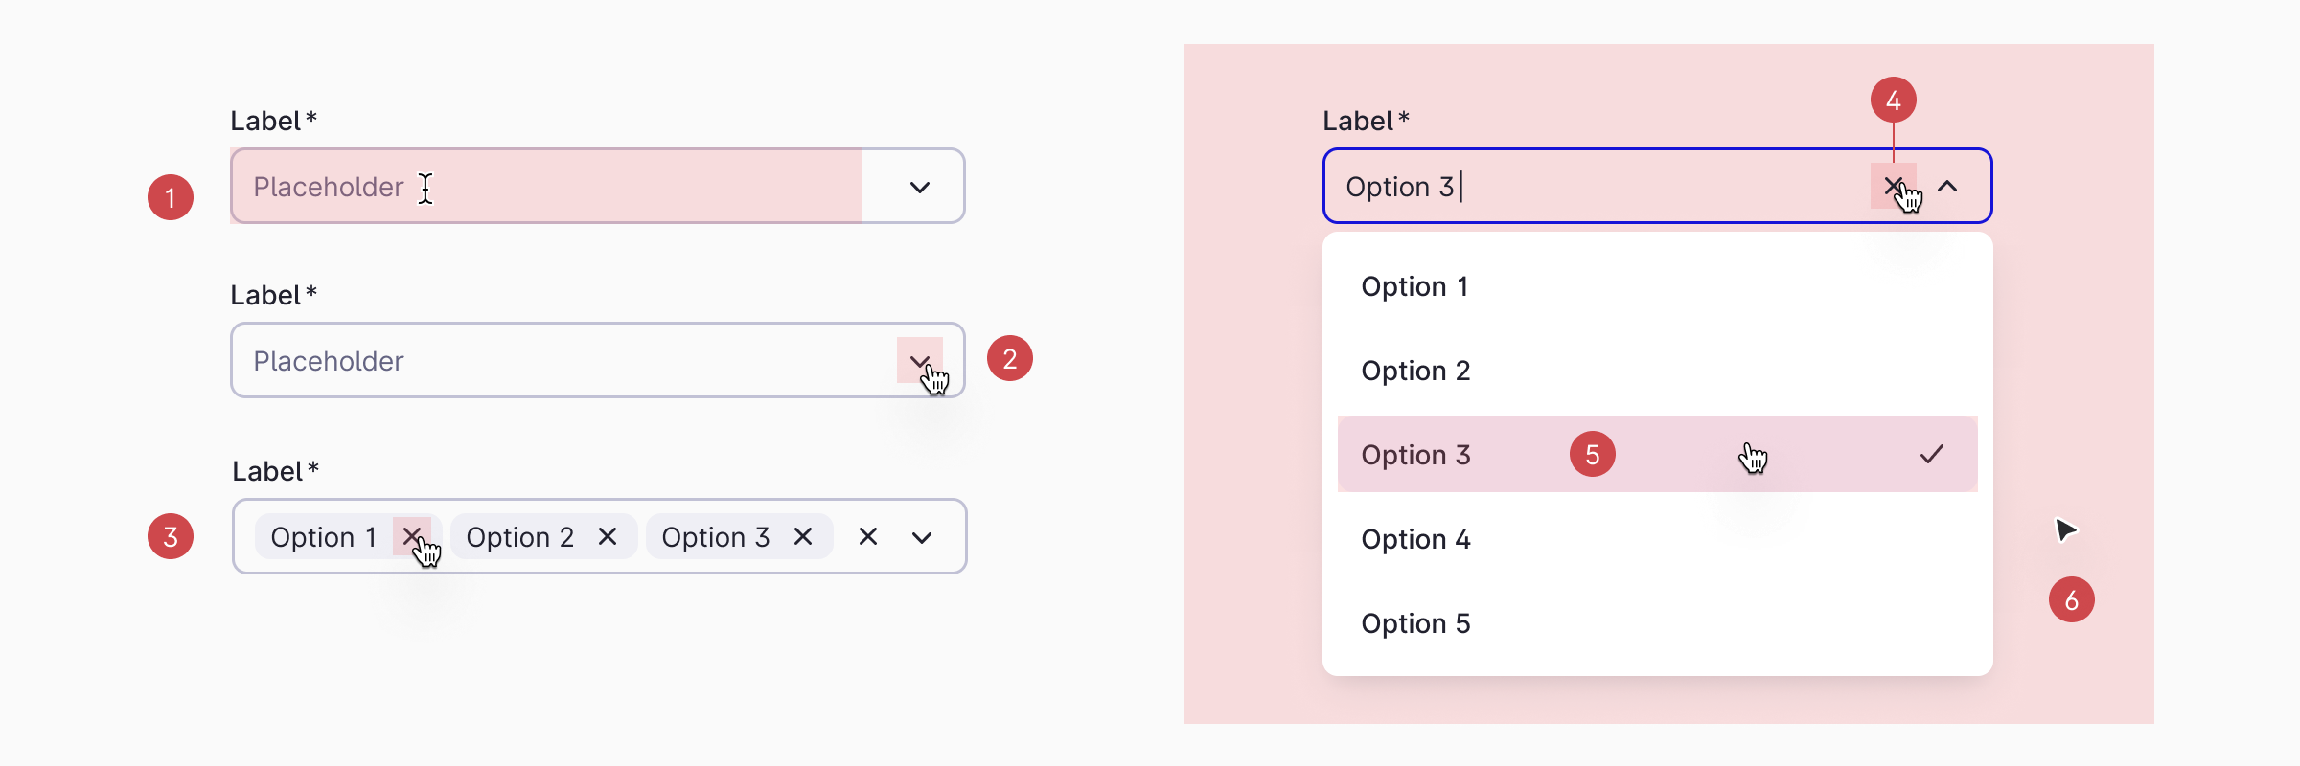Screen dimensions: 2300x766
Task: Remove the Option 2 chip via its X icon
Action: tap(607, 536)
